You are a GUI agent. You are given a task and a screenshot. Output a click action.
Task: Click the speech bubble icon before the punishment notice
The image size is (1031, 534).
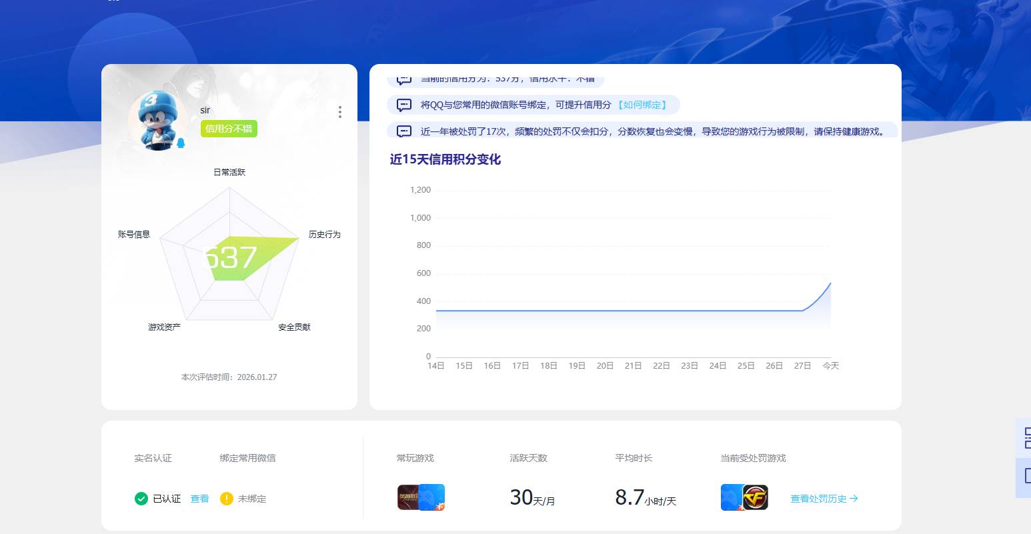coord(403,131)
